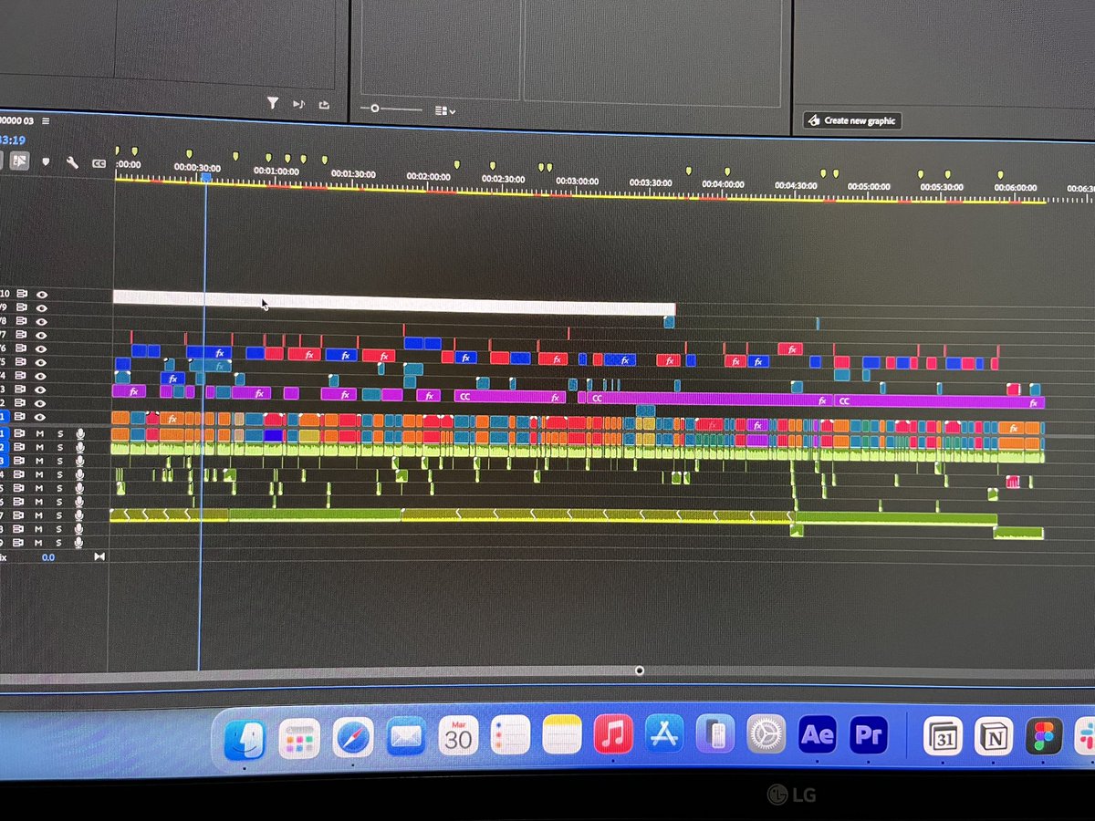Toggle the eye icon on video track 2
The height and width of the screenshot is (821, 1095).
click(x=41, y=402)
